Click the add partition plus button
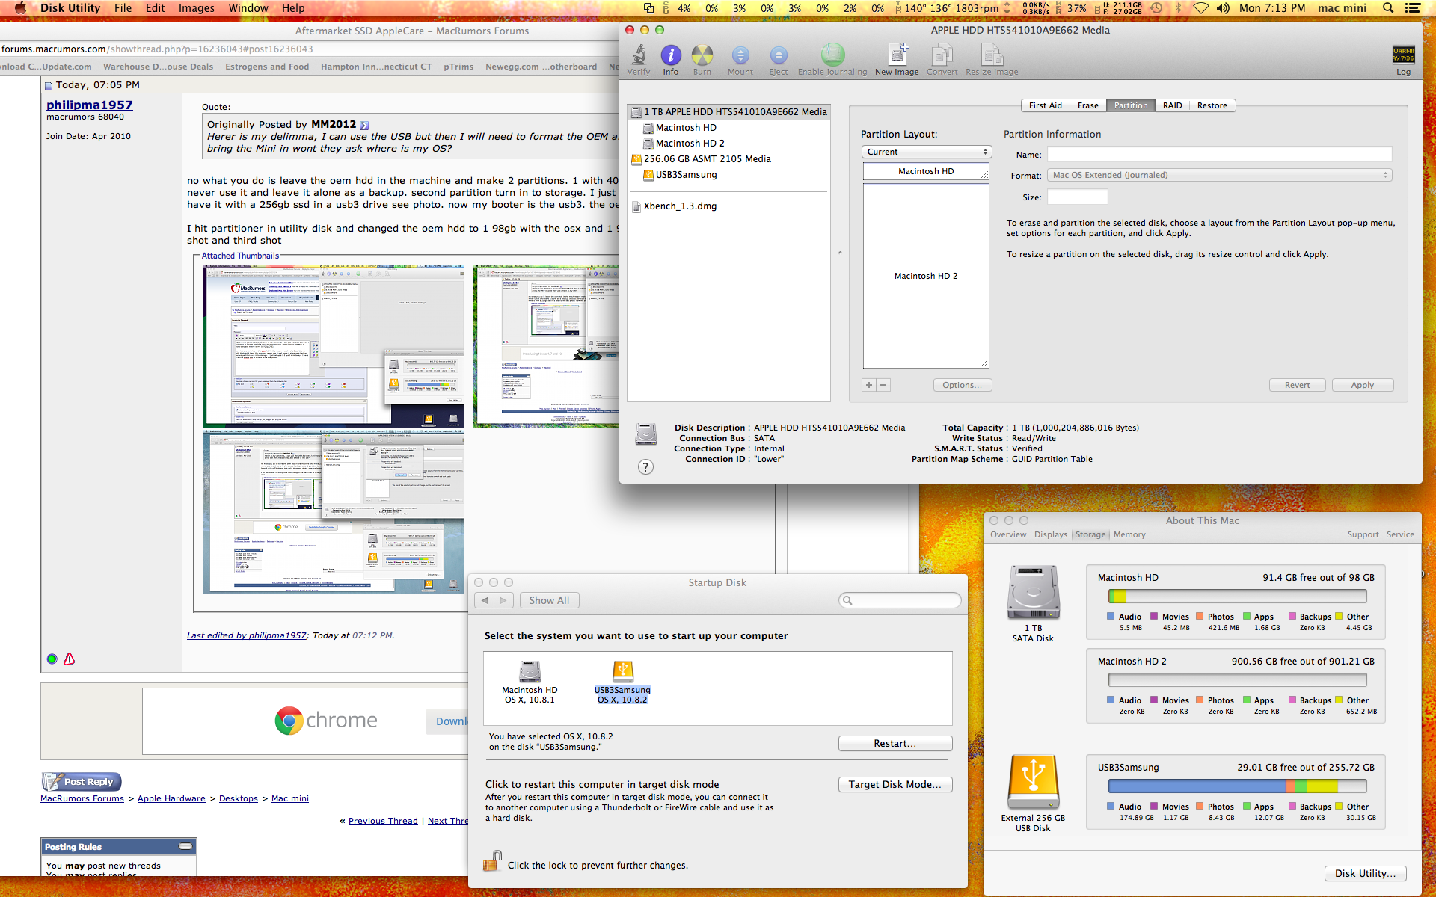The image size is (1436, 897). click(x=869, y=385)
